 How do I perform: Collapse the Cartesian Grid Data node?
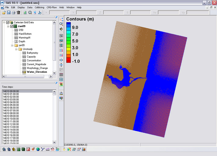[4, 22]
